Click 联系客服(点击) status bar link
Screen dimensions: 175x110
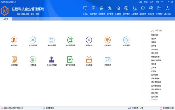tap(168, 108)
